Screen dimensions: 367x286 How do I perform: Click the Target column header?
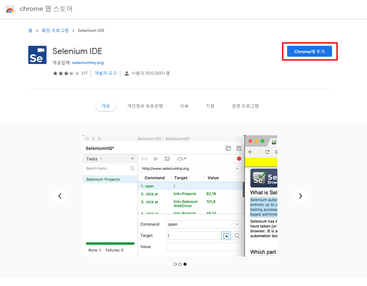tap(181, 178)
